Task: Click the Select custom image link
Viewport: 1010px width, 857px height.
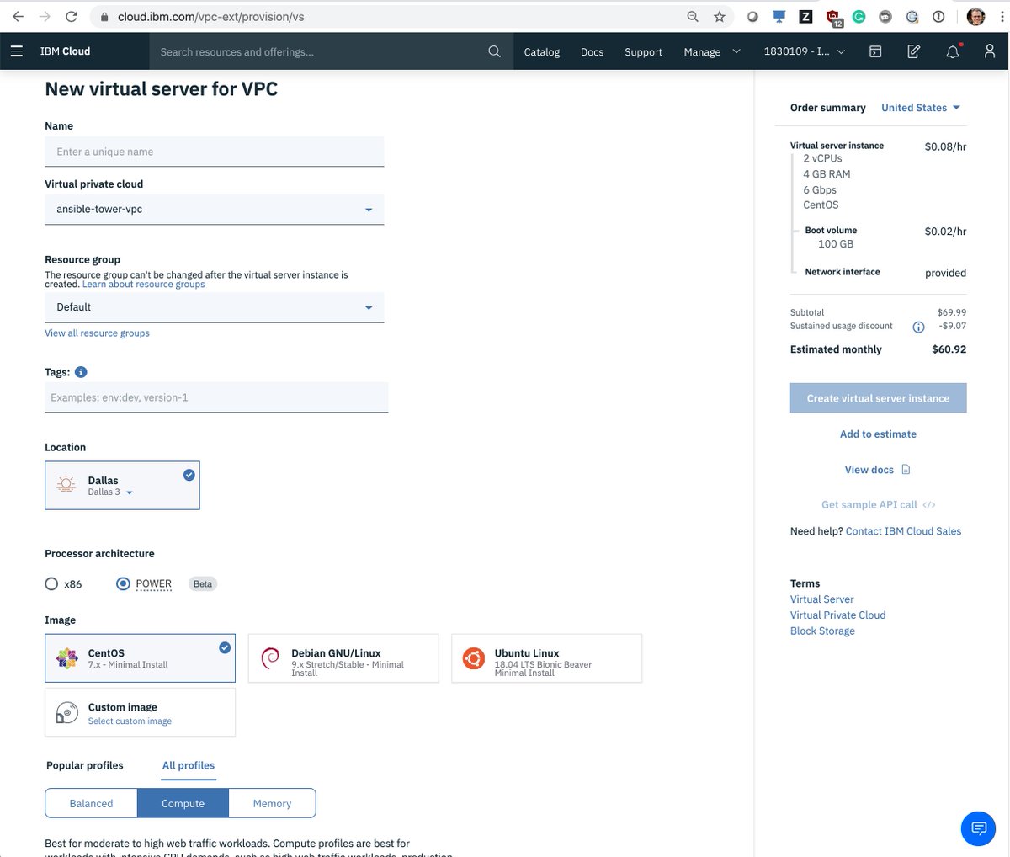Action: coord(130,721)
